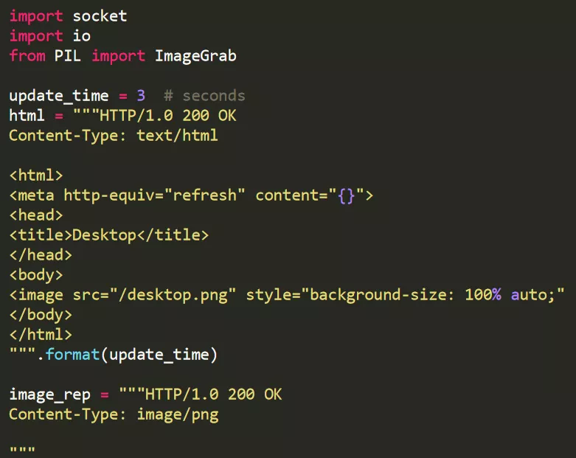Click the 'auto;' keyword in style

click(x=533, y=295)
